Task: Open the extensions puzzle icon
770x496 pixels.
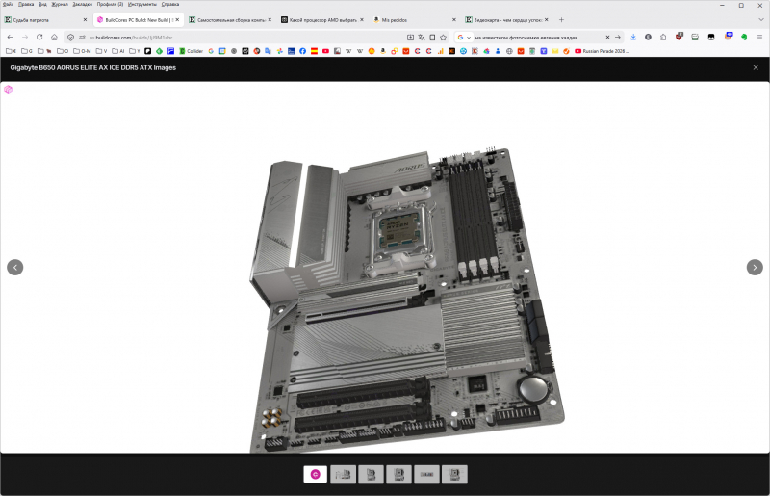Action: [663, 38]
